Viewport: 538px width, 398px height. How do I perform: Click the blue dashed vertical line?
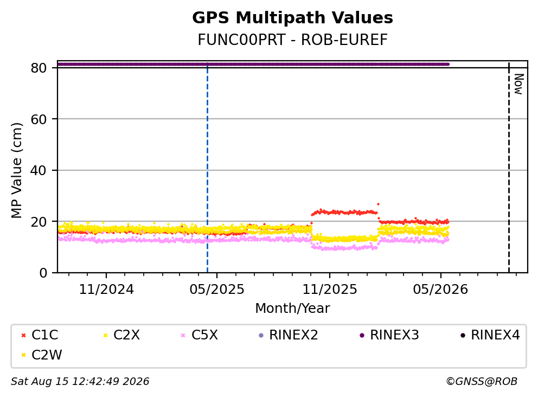coord(207,168)
